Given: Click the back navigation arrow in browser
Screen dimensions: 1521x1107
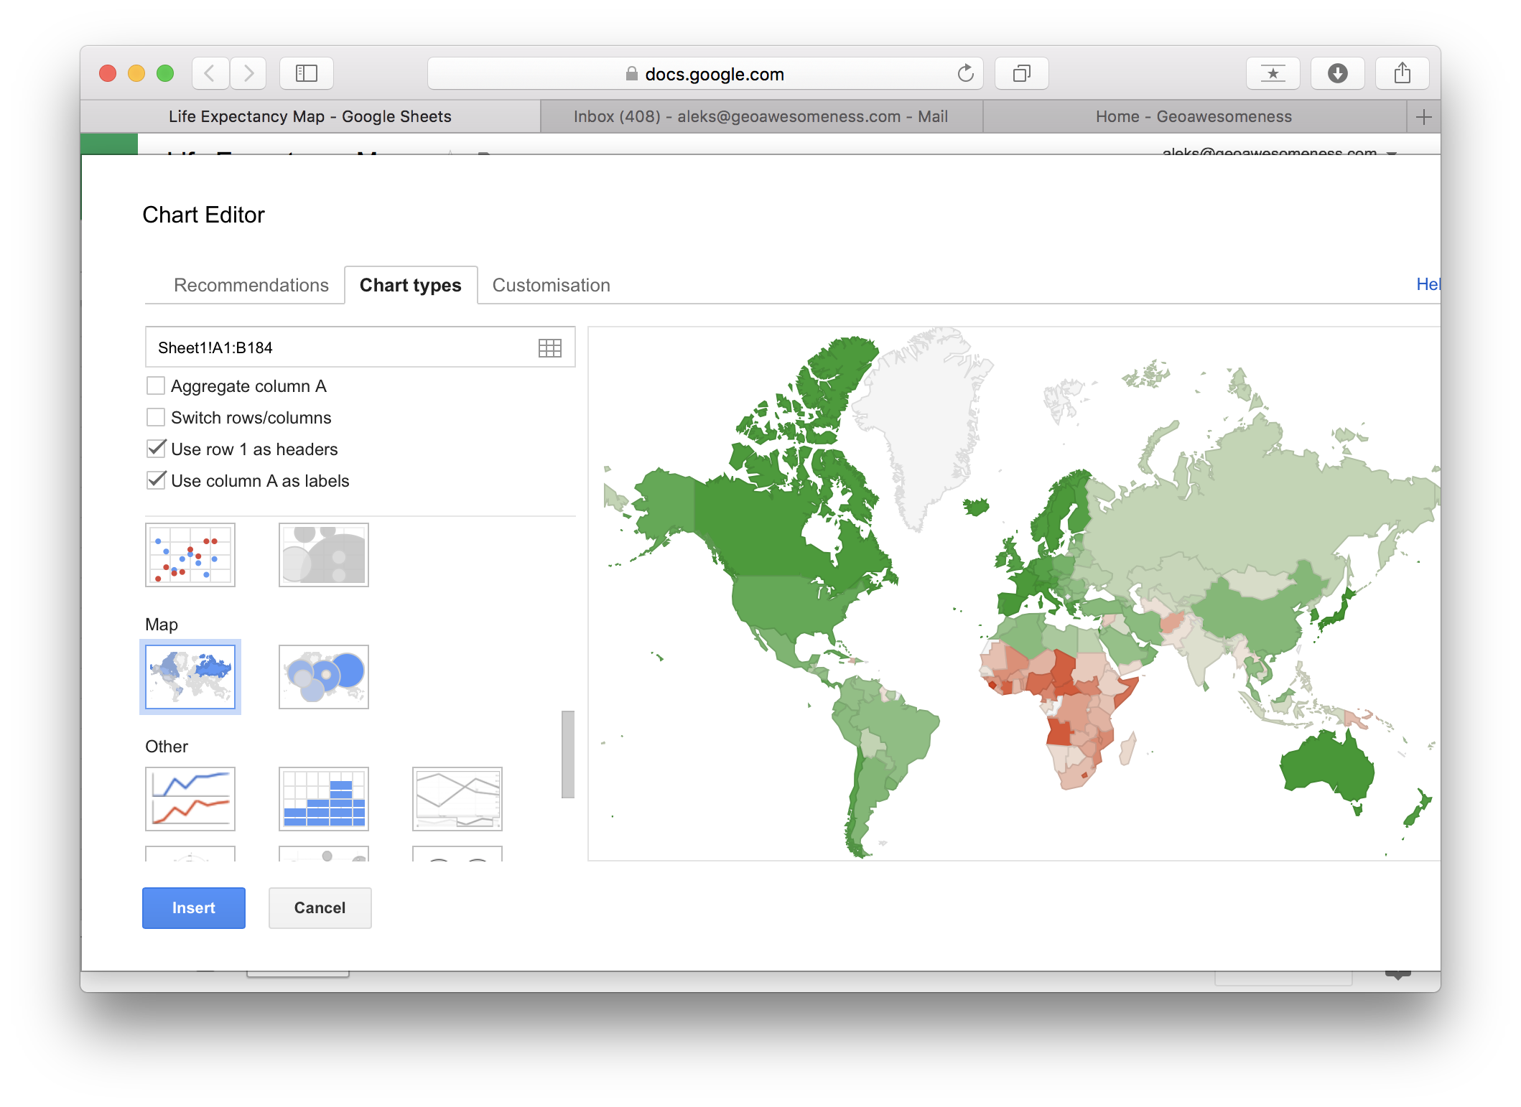Looking at the screenshot, I should [208, 72].
